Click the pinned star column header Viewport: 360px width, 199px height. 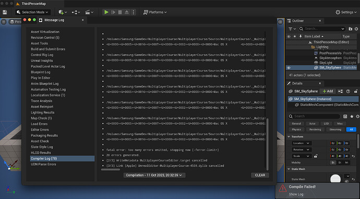[x=295, y=36]
